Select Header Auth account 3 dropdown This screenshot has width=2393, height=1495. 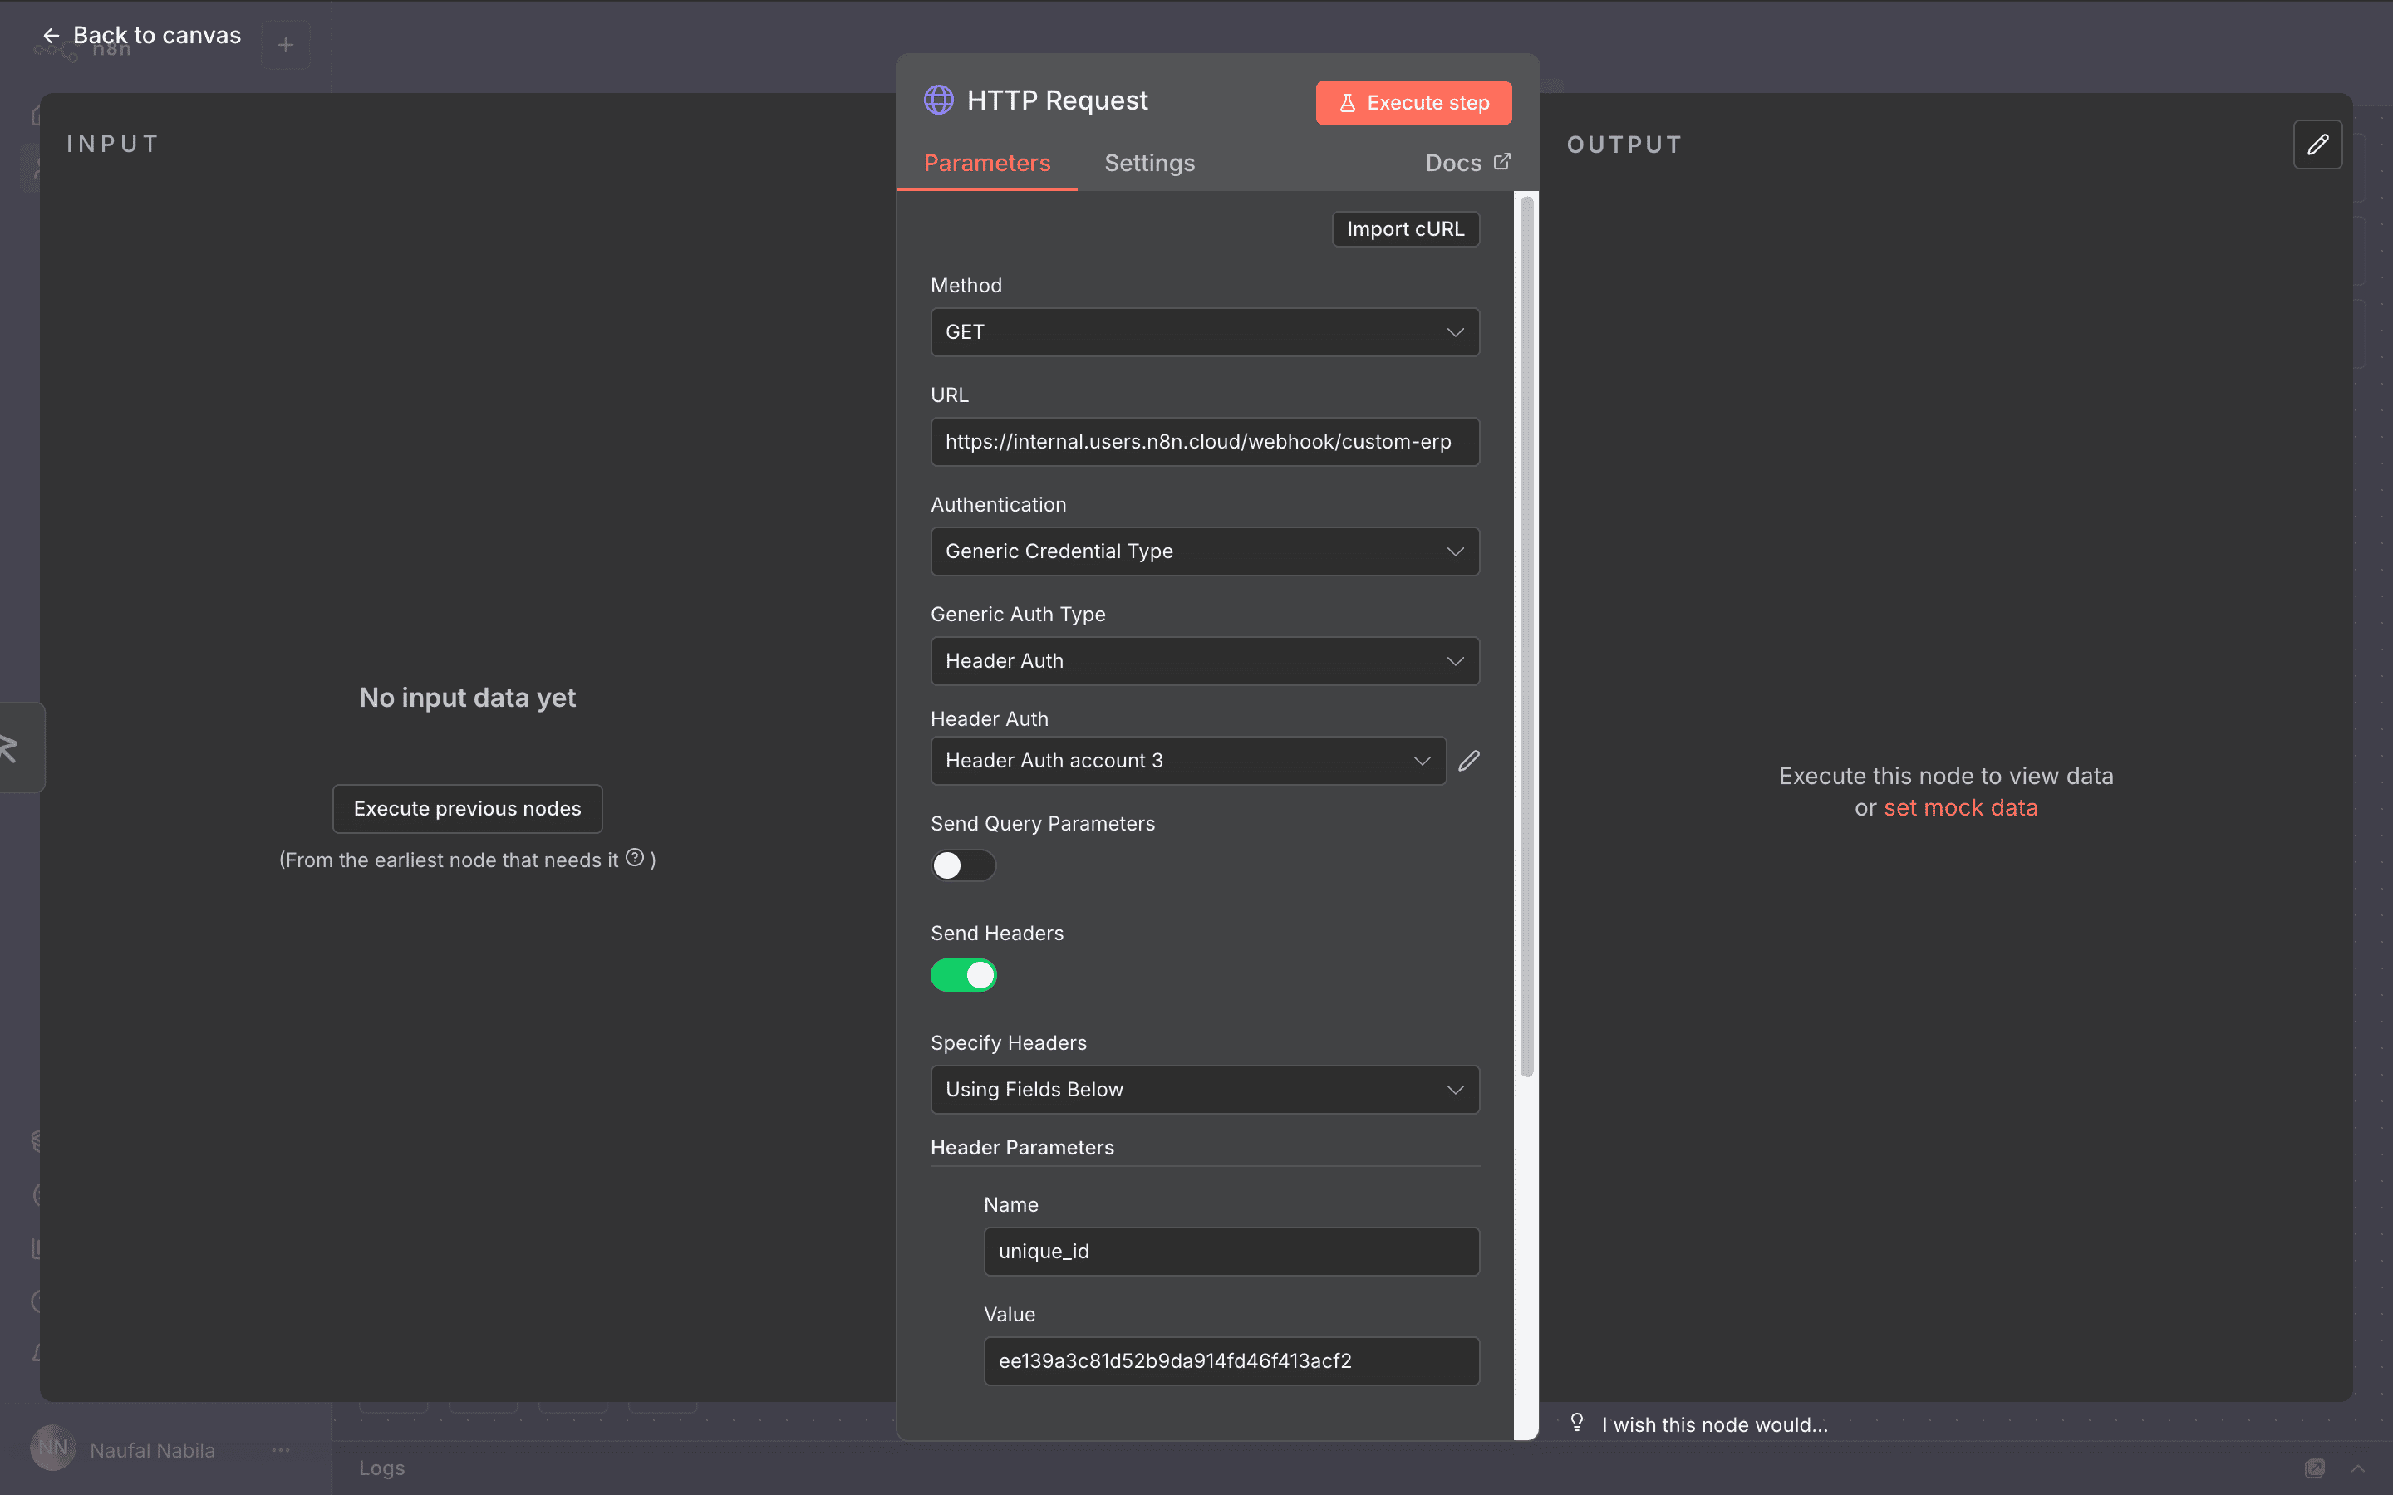(x=1187, y=760)
